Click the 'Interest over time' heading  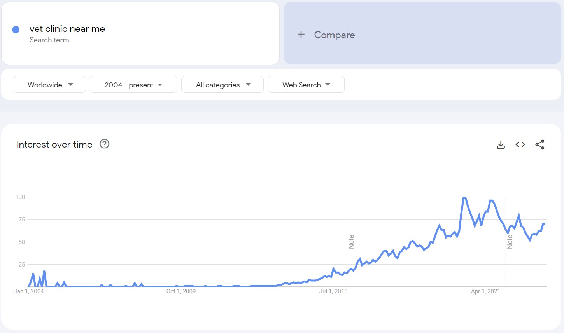tap(54, 145)
